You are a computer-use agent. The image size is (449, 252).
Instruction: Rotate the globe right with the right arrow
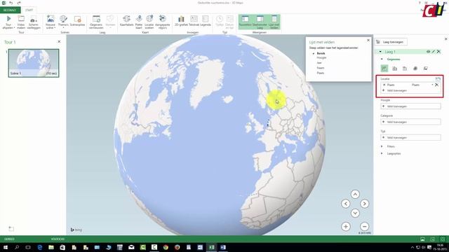(364, 204)
